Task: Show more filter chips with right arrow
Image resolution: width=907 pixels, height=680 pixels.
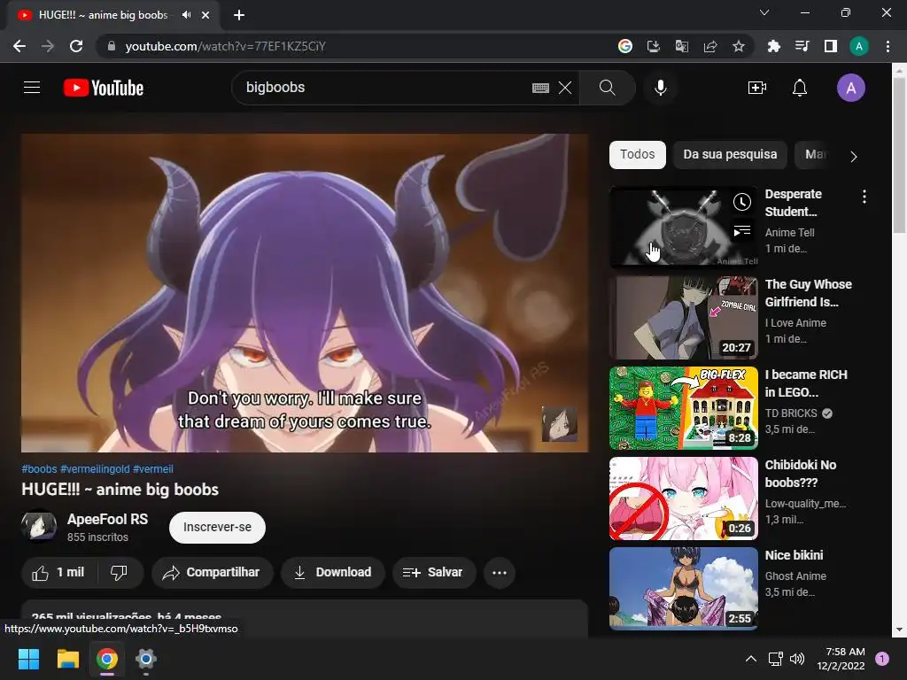Action: coord(853,156)
